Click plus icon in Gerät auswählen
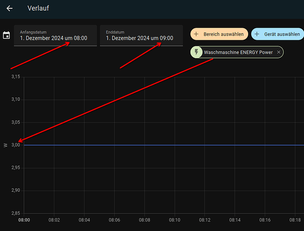This screenshot has height=231, width=304. 257,34
